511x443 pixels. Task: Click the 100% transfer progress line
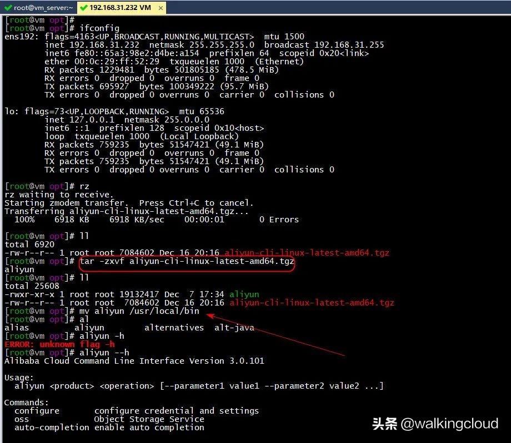pyautogui.click(x=157, y=220)
